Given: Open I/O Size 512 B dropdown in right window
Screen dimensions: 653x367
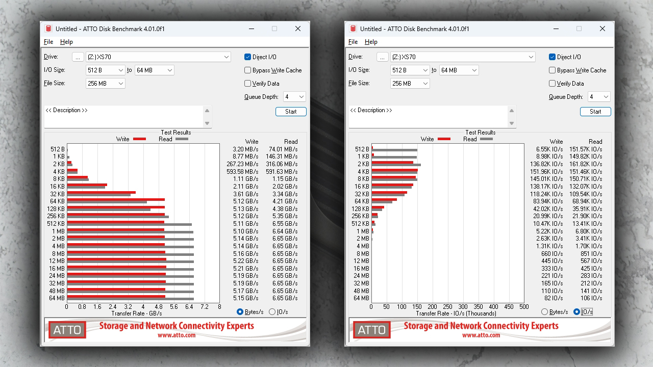Looking at the screenshot, I should [x=410, y=70].
